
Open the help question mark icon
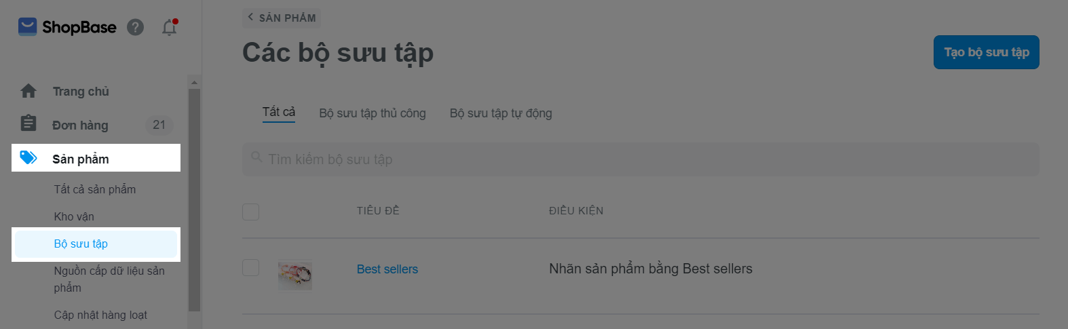coord(136,27)
